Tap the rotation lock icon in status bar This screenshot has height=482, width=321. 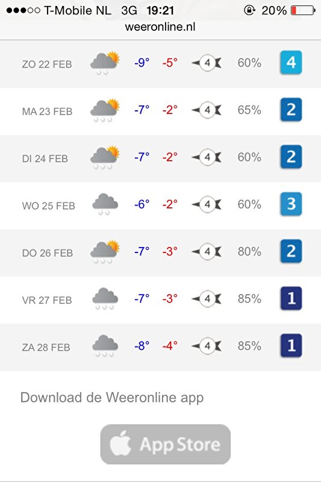pos(249,10)
